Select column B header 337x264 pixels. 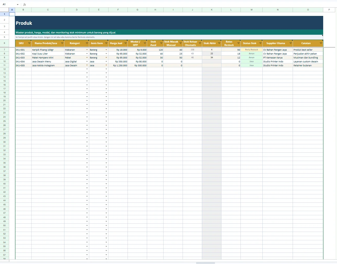(x=23, y=10)
